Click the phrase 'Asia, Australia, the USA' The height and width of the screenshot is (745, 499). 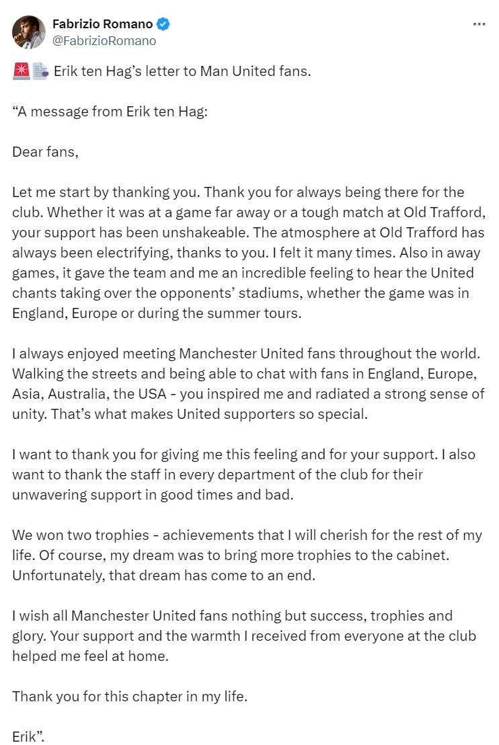(89, 394)
